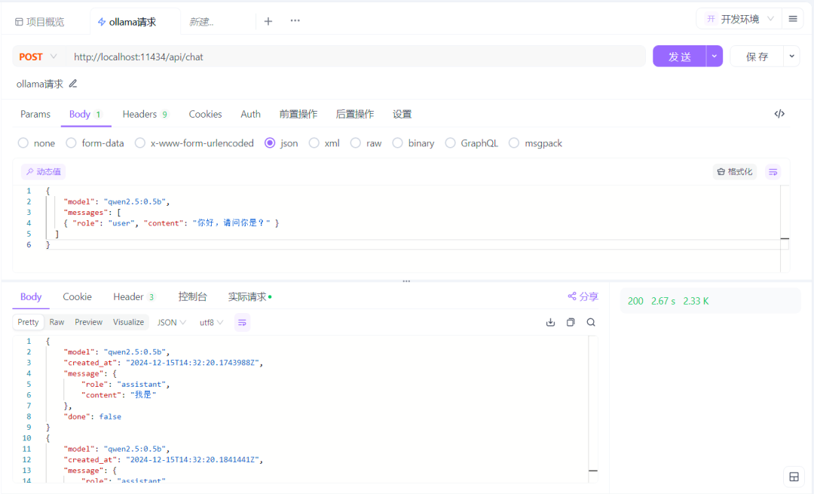Toggle word wrap in response viewer
The image size is (814, 494).
tap(242, 323)
